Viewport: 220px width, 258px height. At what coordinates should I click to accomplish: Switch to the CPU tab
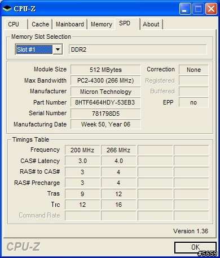pos(16,24)
